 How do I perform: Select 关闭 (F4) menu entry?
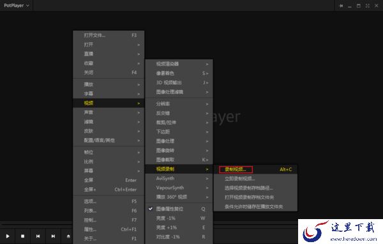(109, 73)
